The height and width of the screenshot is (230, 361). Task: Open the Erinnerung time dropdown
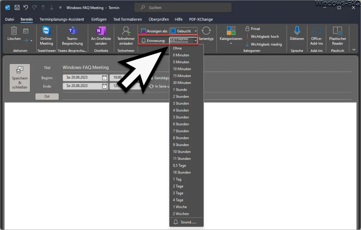point(195,41)
